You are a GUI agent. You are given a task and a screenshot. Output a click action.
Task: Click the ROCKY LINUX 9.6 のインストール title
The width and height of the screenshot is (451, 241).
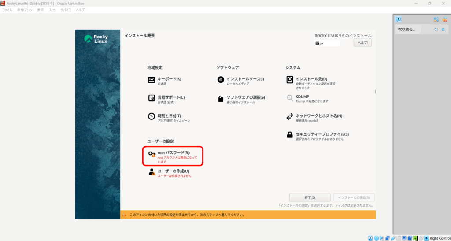pos(343,36)
